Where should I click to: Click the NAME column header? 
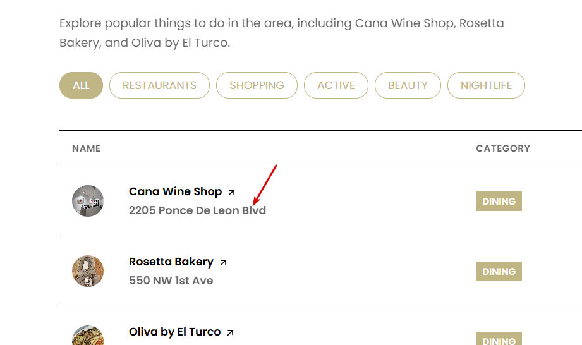87,148
